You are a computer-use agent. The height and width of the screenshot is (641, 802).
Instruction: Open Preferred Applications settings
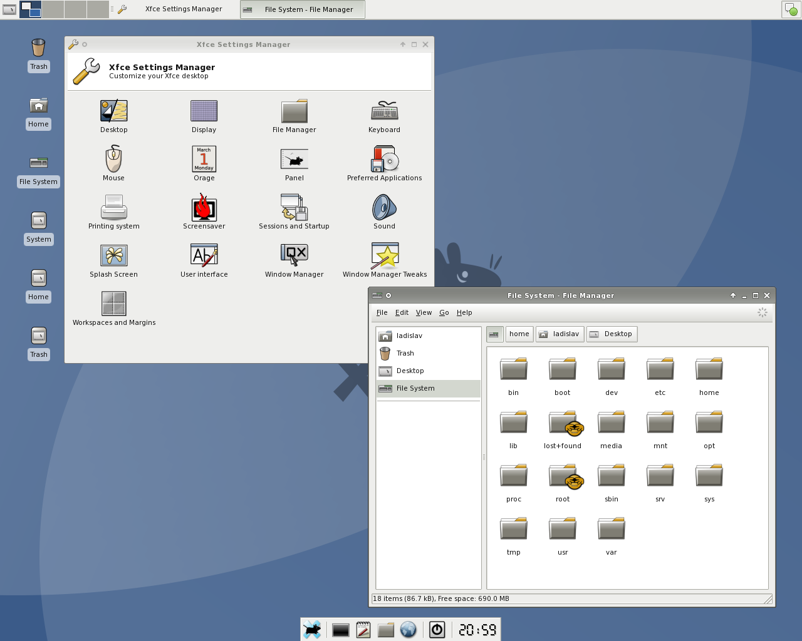pyautogui.click(x=385, y=164)
